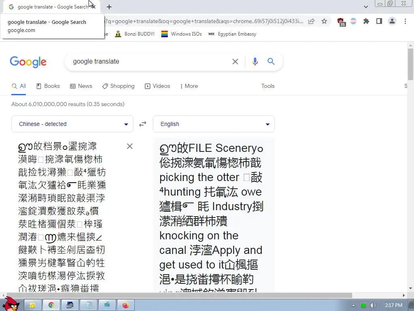Open the Windows ISOs bookmark
This screenshot has height=311, width=414.
(182, 34)
